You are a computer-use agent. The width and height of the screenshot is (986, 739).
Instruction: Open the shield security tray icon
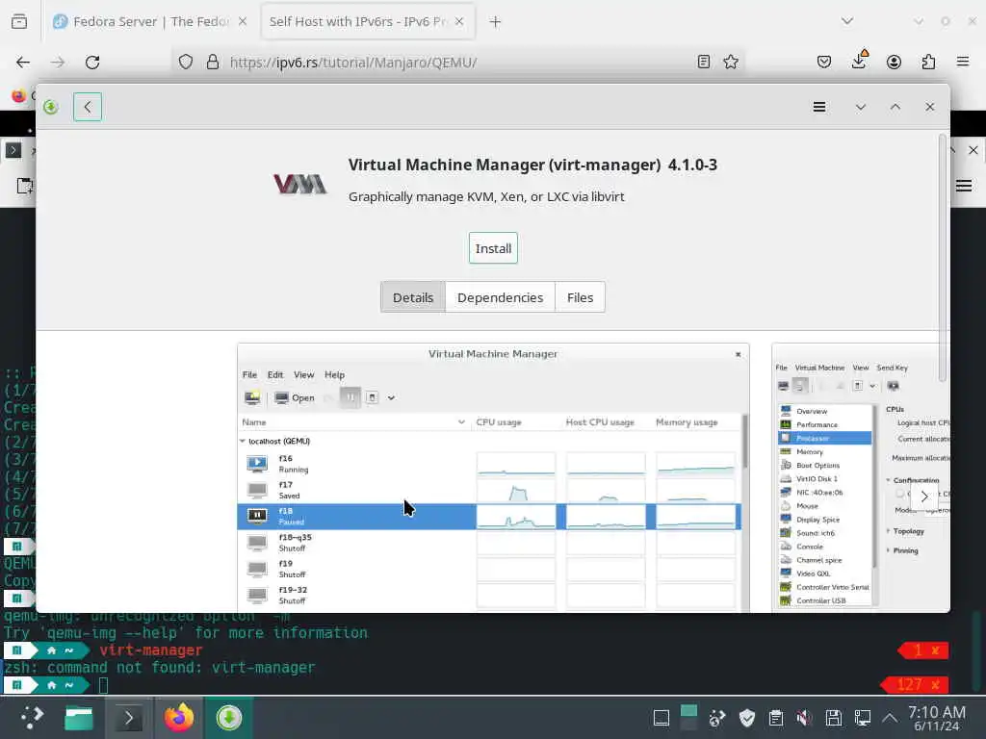(746, 718)
